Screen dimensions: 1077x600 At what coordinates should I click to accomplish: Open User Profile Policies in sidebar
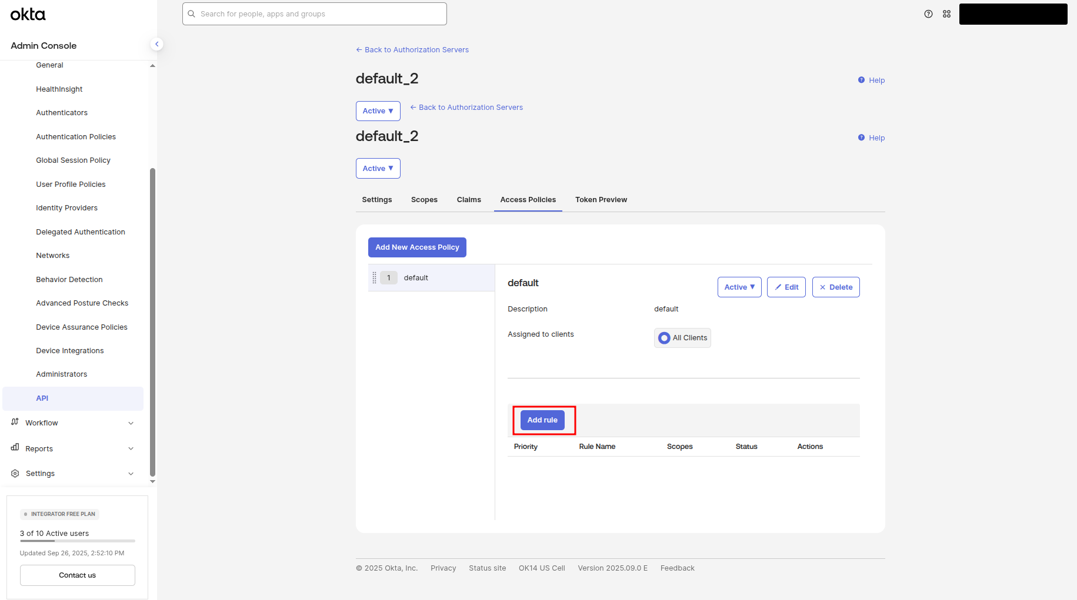tap(71, 185)
